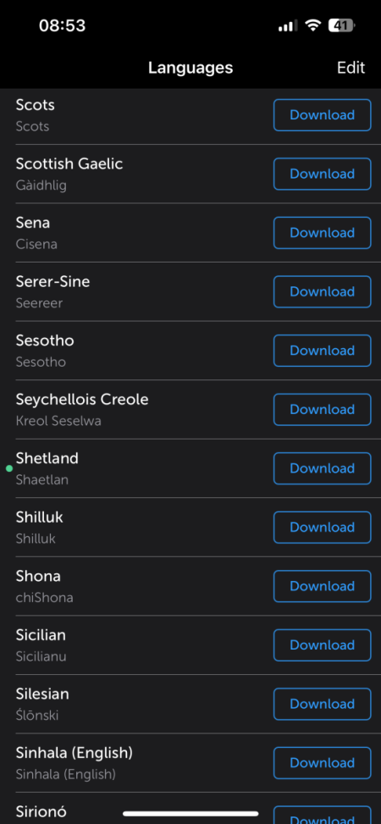This screenshot has width=381, height=824.
Task: Select the Shetland Shaetlan list row
Action: (190, 468)
